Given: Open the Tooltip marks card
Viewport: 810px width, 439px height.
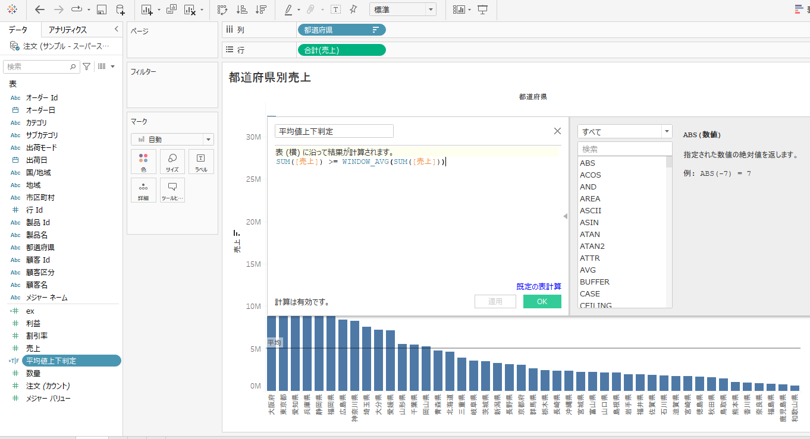Looking at the screenshot, I should 172,190.
